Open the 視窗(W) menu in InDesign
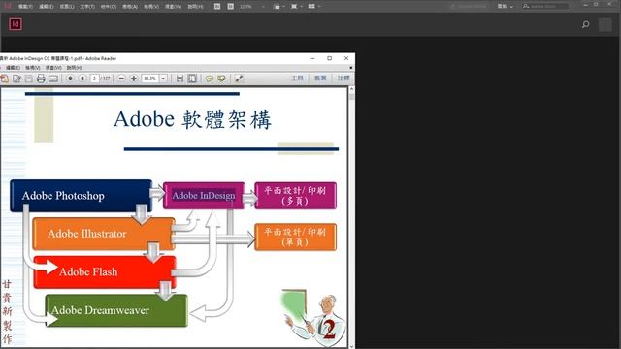This screenshot has width=621, height=349. 173,7
